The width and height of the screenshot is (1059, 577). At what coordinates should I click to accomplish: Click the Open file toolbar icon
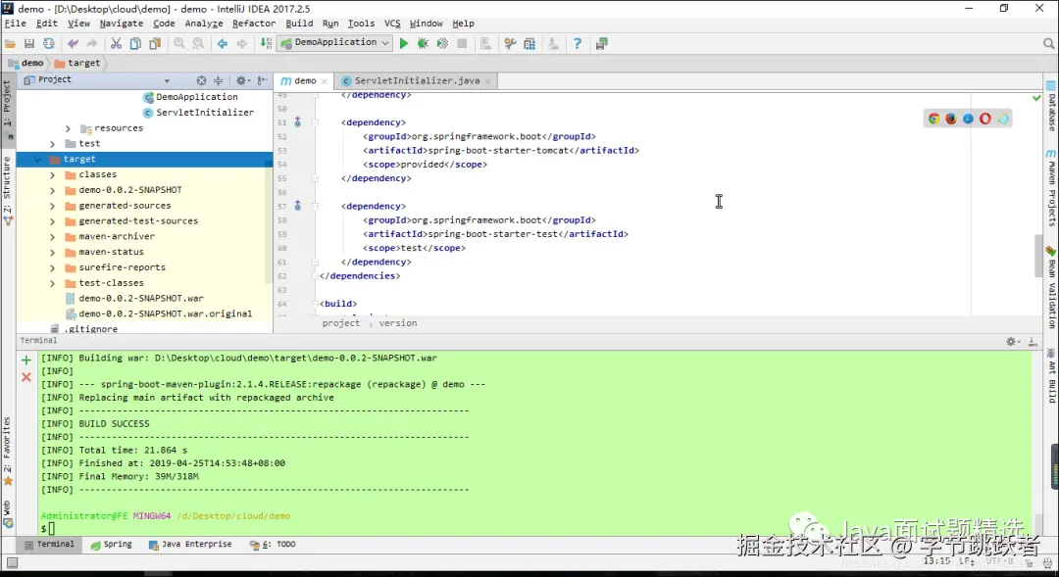10,43
